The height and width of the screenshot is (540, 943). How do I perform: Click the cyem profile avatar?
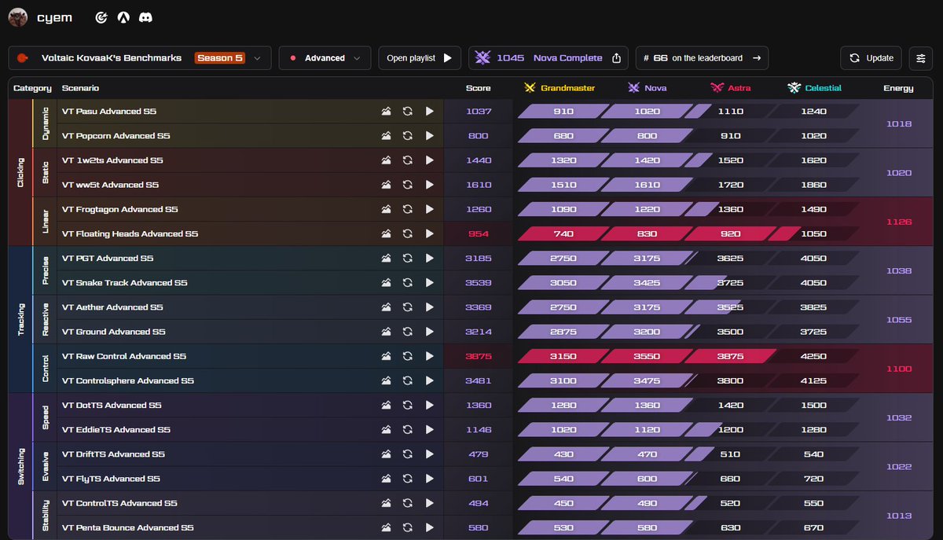click(18, 17)
